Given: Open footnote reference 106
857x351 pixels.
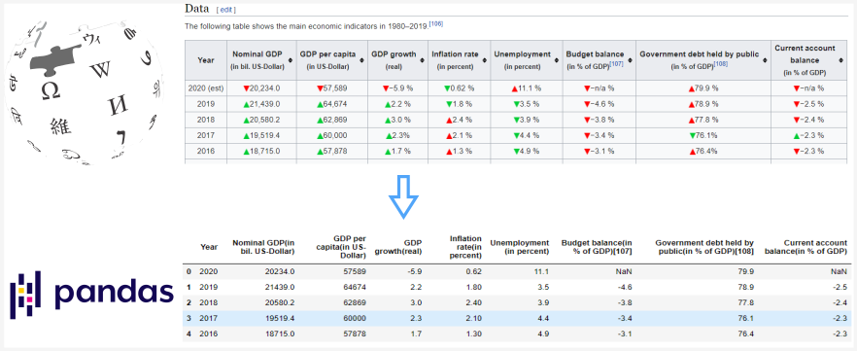Looking at the screenshot, I should (436, 23).
